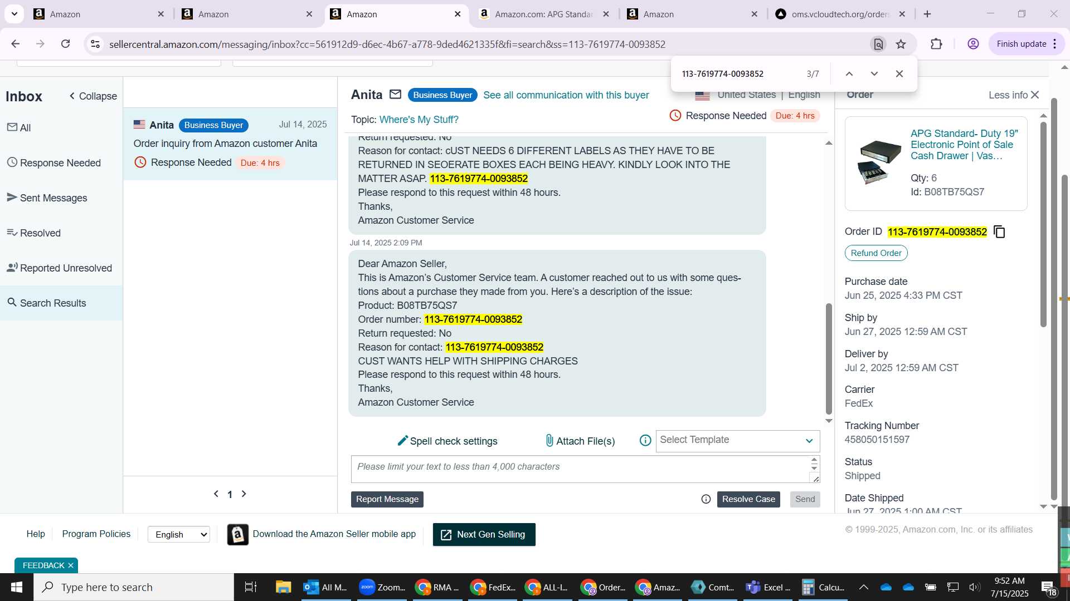Image resolution: width=1070 pixels, height=601 pixels.
Task: See all communication with this buyer
Action: pos(566,95)
